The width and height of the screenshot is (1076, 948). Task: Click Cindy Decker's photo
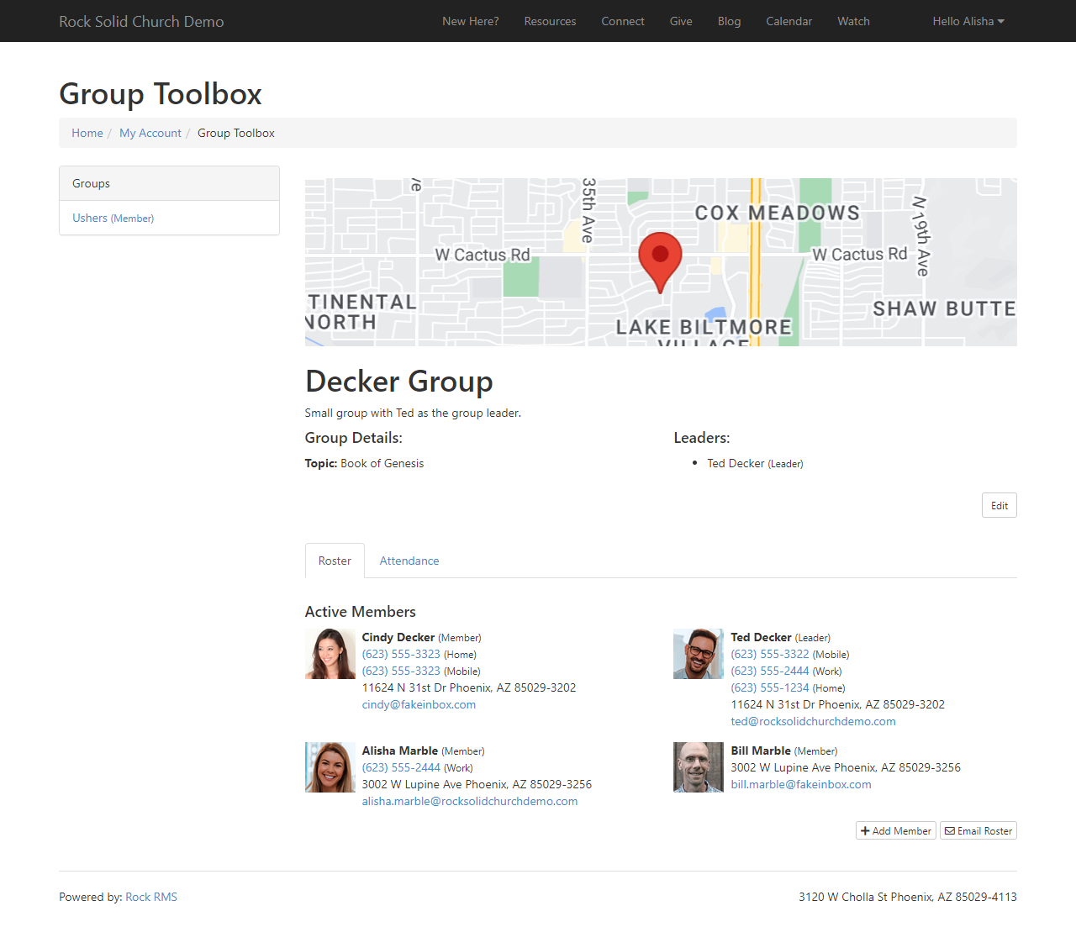tap(330, 654)
